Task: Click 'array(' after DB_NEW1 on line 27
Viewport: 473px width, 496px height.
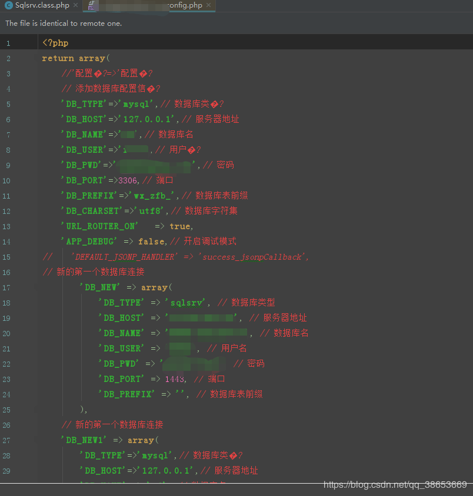Action: click(x=143, y=440)
